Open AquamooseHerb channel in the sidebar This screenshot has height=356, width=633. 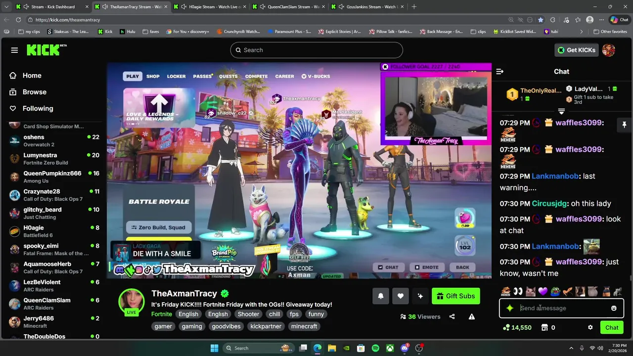click(54, 267)
